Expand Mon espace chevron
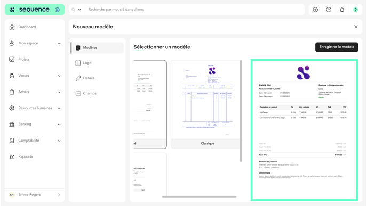The height and width of the screenshot is (206, 367). coord(59,43)
